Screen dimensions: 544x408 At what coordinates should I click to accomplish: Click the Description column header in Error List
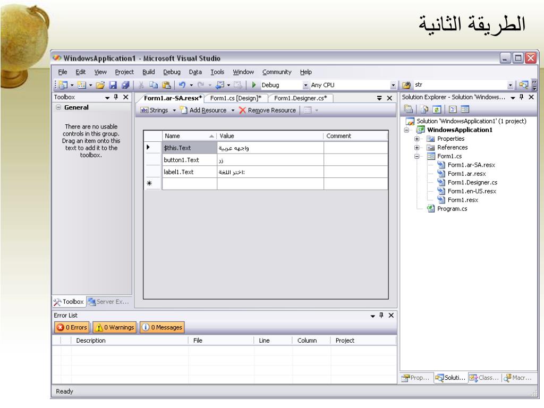(x=130, y=341)
